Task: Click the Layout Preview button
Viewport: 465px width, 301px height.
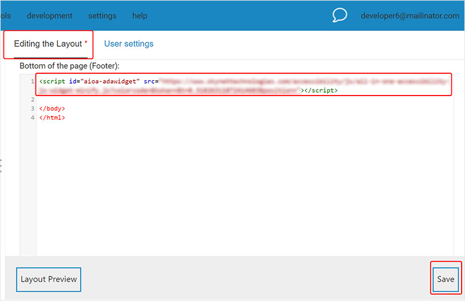Action: [x=49, y=279]
